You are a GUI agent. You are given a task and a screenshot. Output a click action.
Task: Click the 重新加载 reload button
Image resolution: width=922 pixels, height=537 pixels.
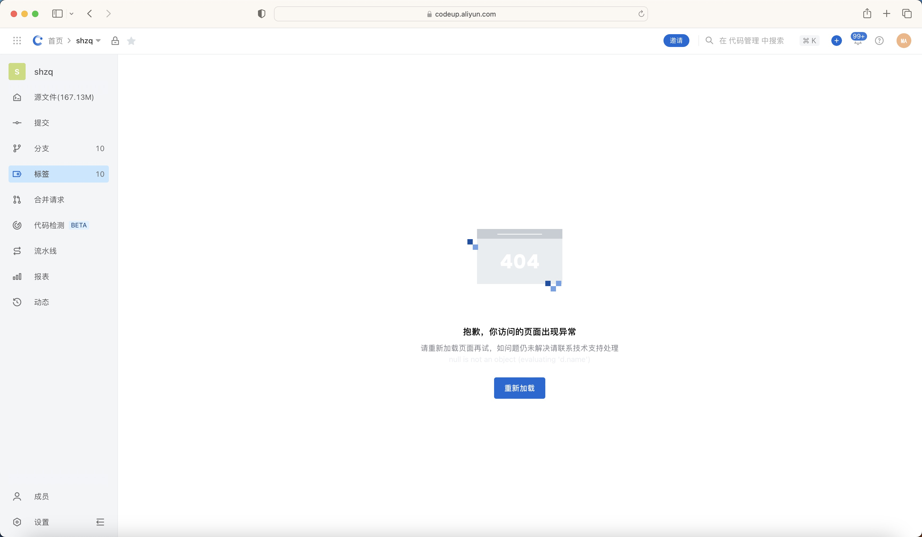pos(519,388)
